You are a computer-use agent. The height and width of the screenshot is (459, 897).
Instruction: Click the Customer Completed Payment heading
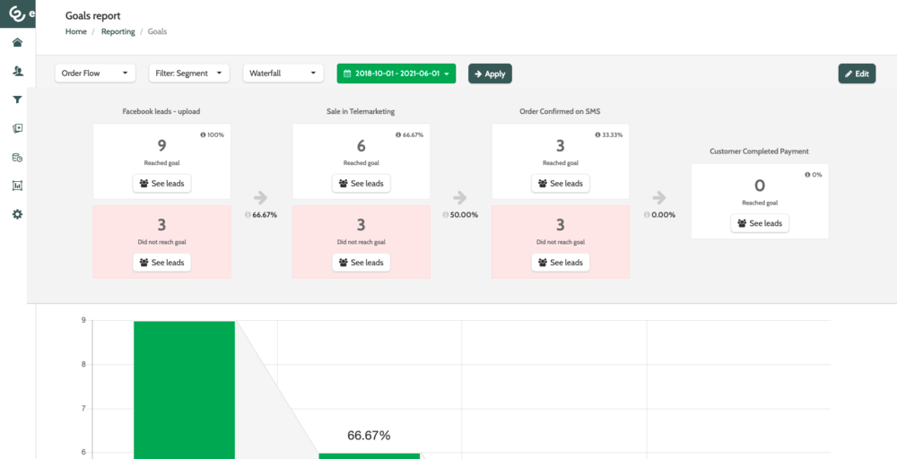point(759,152)
